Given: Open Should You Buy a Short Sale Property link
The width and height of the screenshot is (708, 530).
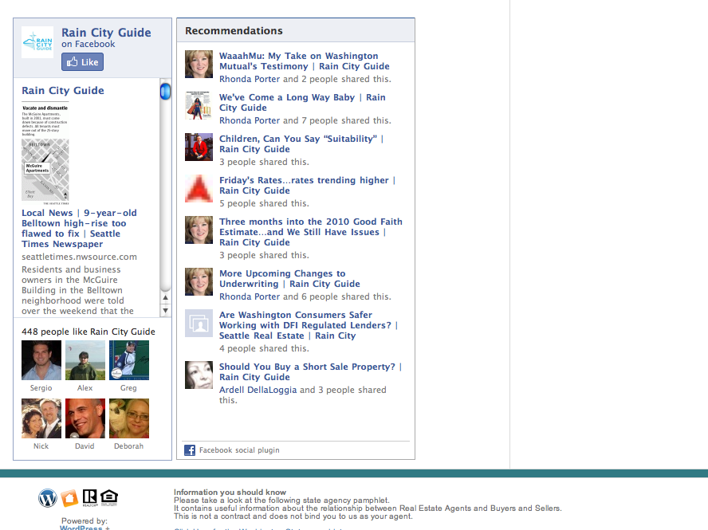Looking at the screenshot, I should point(311,372).
